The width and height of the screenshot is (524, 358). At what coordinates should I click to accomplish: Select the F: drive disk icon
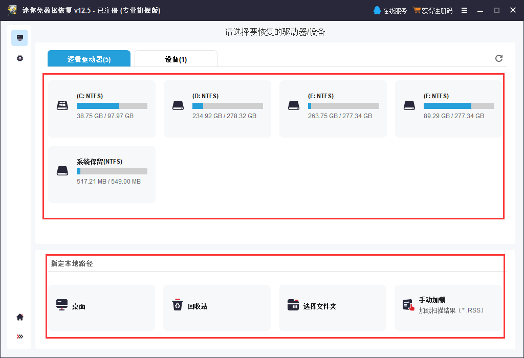coord(409,105)
